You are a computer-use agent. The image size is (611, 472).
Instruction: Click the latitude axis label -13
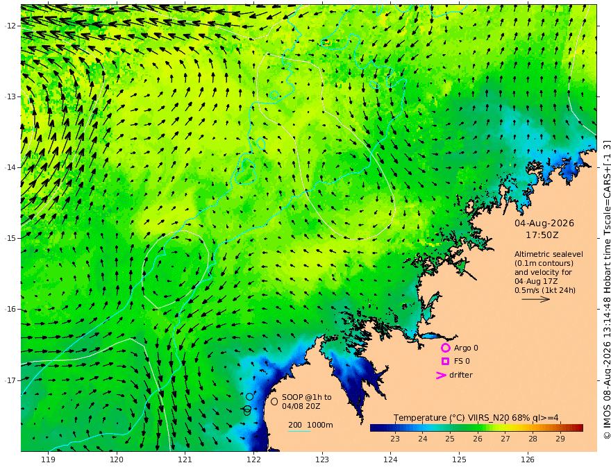pos(10,96)
